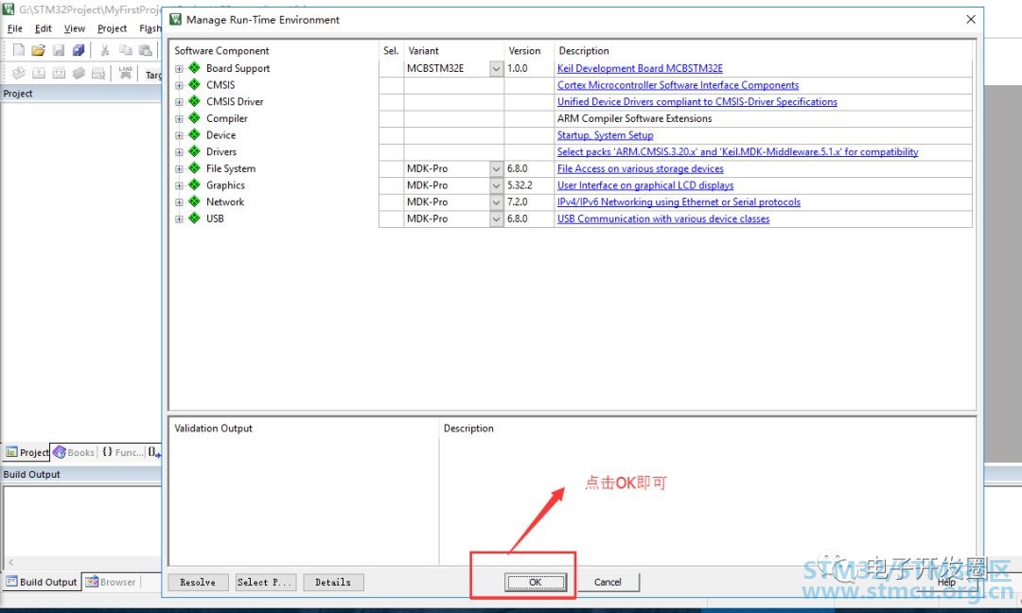Viewport: 1022px width, 613px height.
Task: Open File Access on various storage devices link
Action: 640,168
